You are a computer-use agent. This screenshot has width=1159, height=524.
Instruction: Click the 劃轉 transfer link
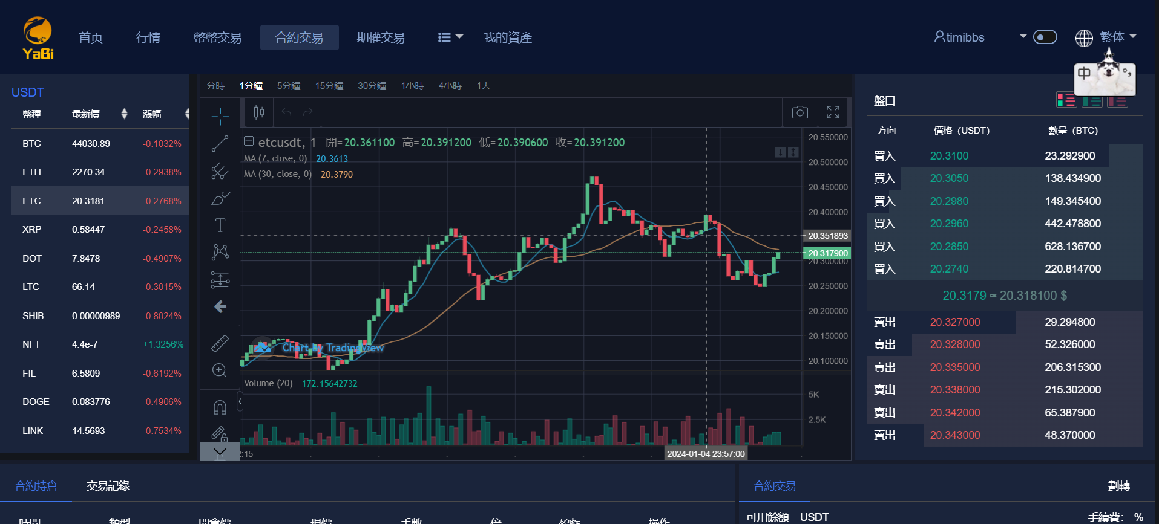pyautogui.click(x=1118, y=486)
